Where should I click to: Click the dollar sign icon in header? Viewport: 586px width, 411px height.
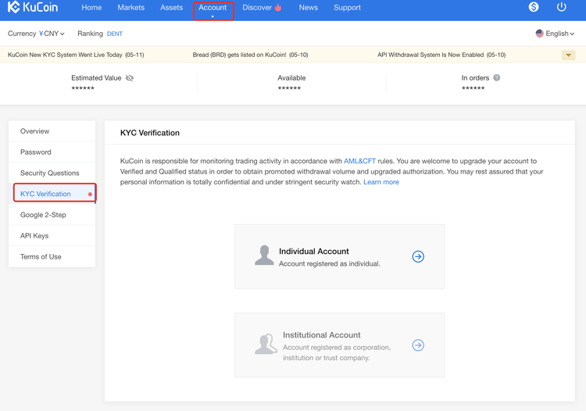click(x=534, y=7)
